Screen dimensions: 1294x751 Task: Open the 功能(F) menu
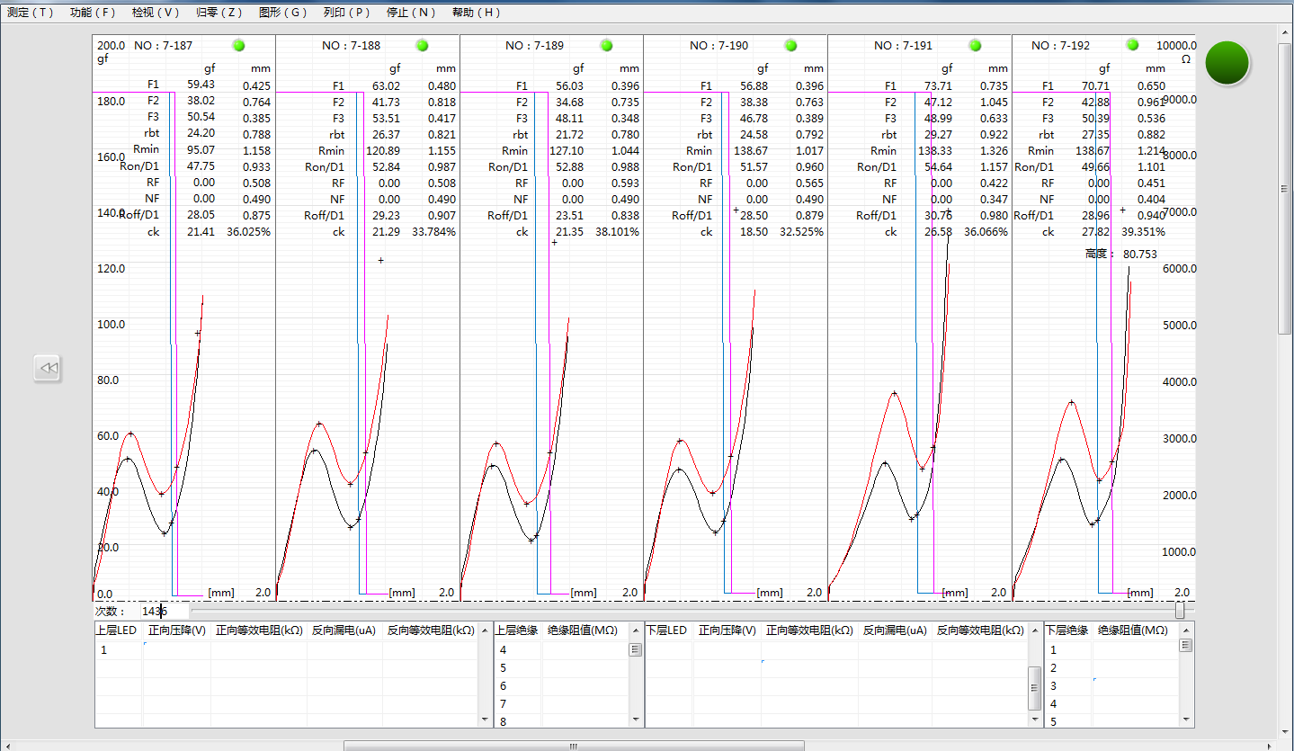(x=93, y=13)
